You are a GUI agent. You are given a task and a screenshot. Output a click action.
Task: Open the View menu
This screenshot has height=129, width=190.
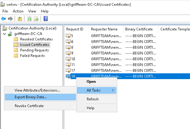click(x=32, y=11)
